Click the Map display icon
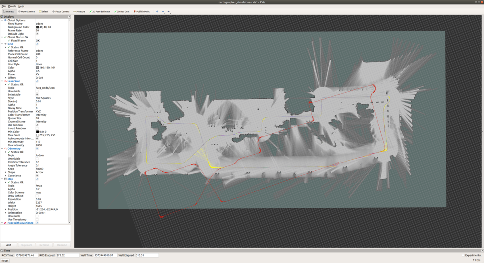 pyautogui.click(x=5, y=179)
